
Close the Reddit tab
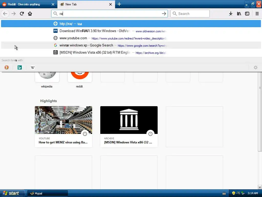tap(53, 4)
